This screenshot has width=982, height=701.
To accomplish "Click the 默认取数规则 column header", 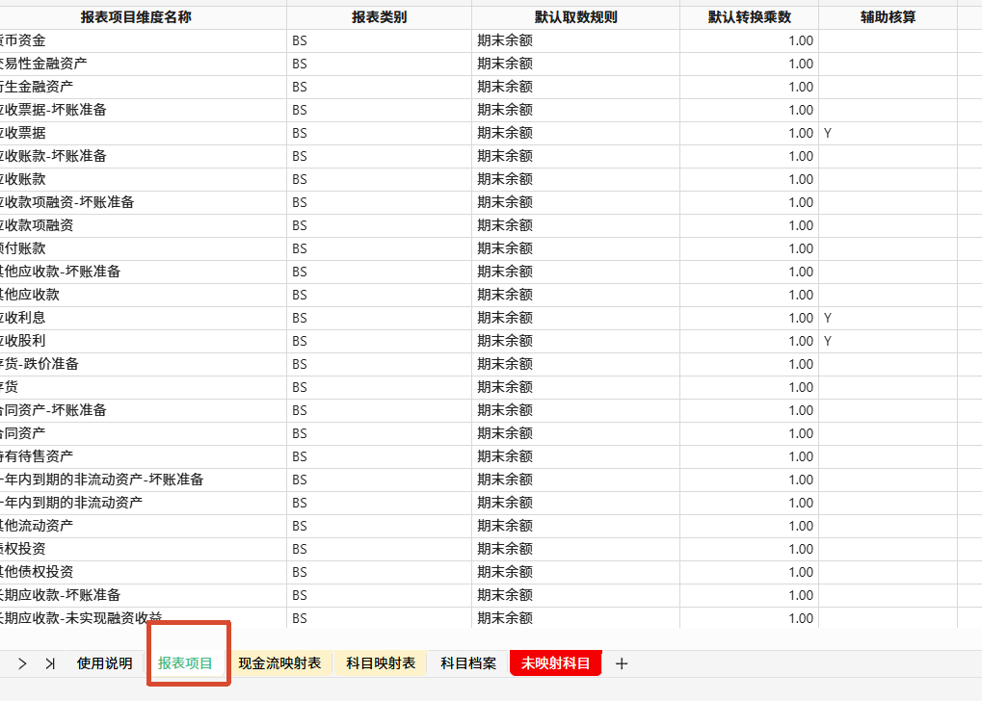I will coord(575,17).
